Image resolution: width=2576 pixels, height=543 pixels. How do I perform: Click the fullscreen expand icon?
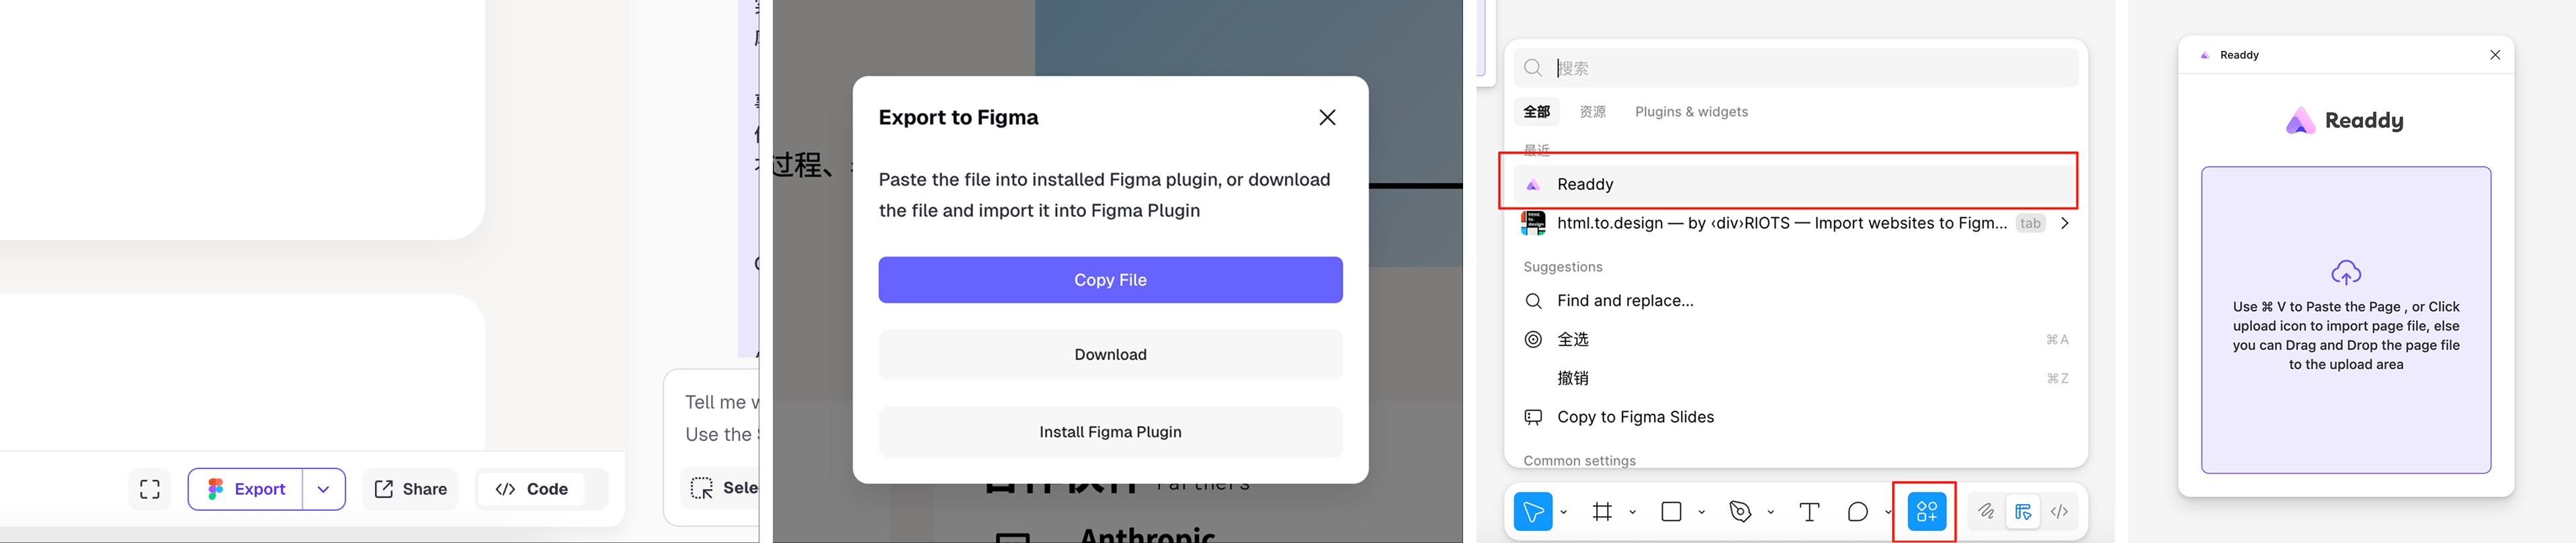[x=150, y=489]
